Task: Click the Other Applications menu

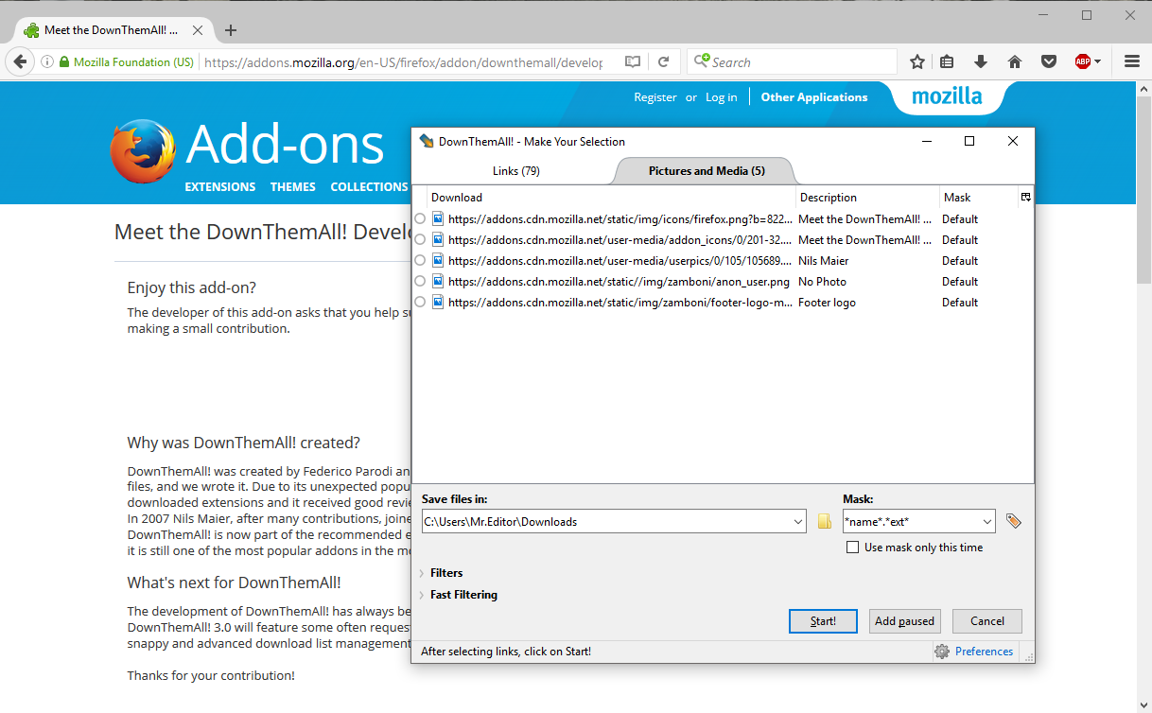Action: [x=814, y=97]
